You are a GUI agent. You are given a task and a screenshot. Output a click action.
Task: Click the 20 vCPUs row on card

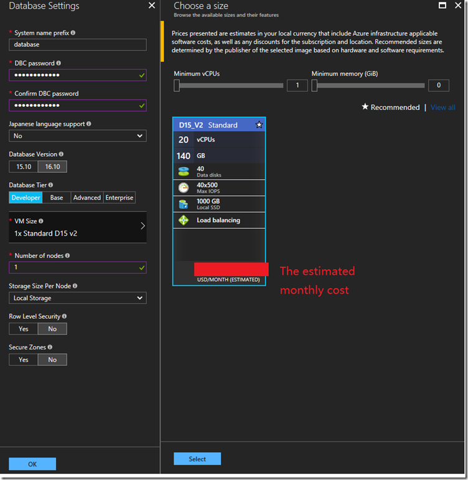pos(219,140)
